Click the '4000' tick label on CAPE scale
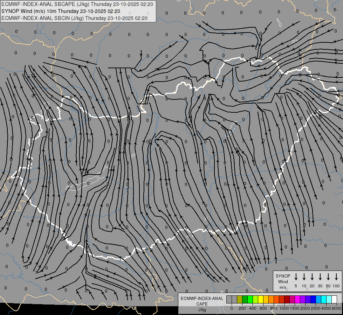This screenshot has height=315, width=343. 326,308
